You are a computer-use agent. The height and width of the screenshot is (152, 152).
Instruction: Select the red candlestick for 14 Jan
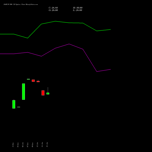(43, 93)
